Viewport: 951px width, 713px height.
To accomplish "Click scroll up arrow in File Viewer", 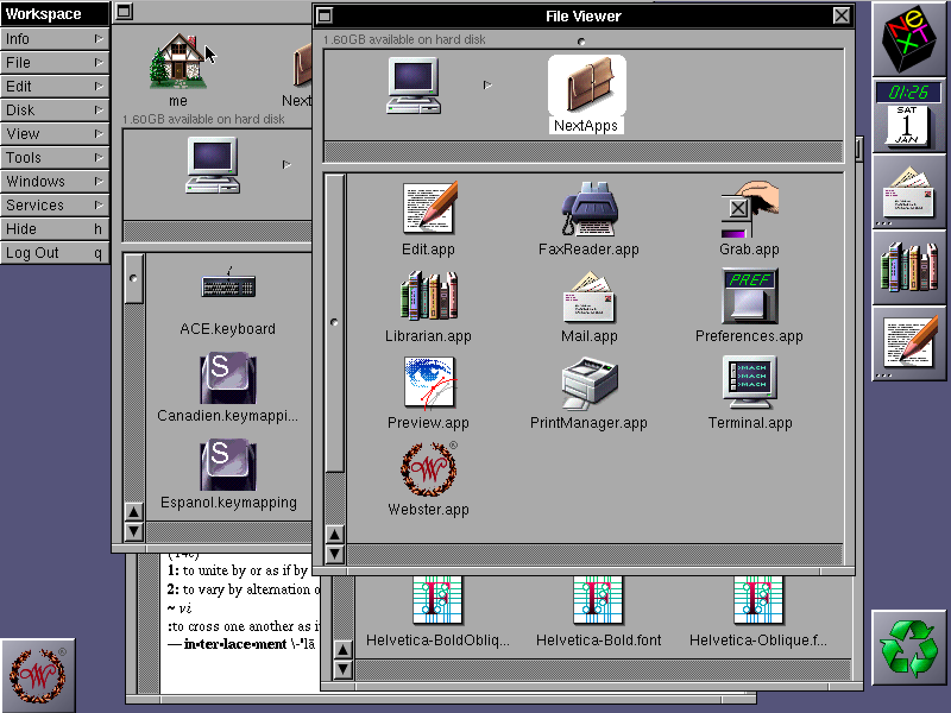I will pyautogui.click(x=335, y=535).
